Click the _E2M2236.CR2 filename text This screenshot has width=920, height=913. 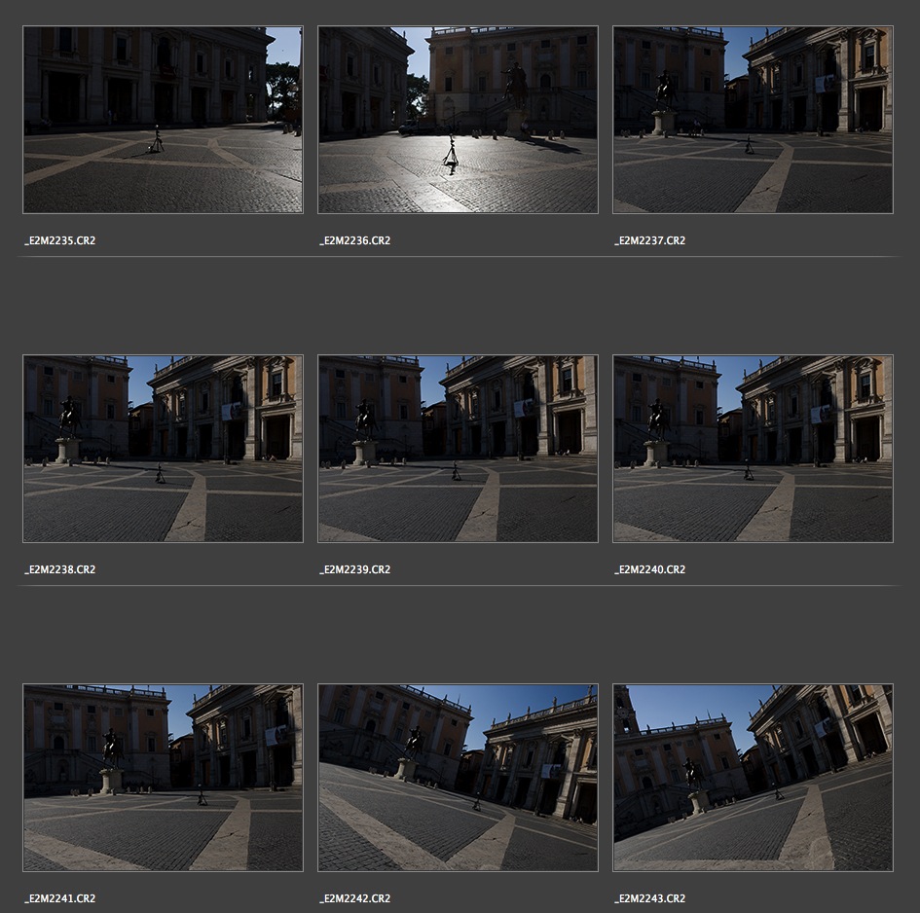click(x=355, y=240)
